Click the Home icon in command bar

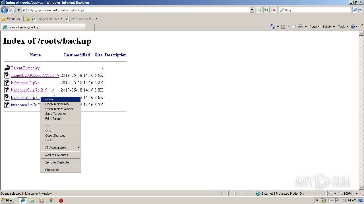coord(273,27)
